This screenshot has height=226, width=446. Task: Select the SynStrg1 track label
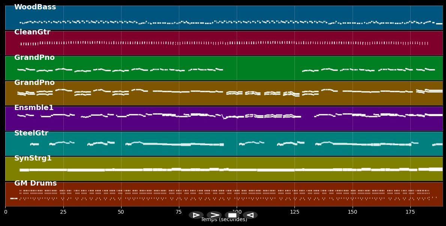tap(33, 158)
